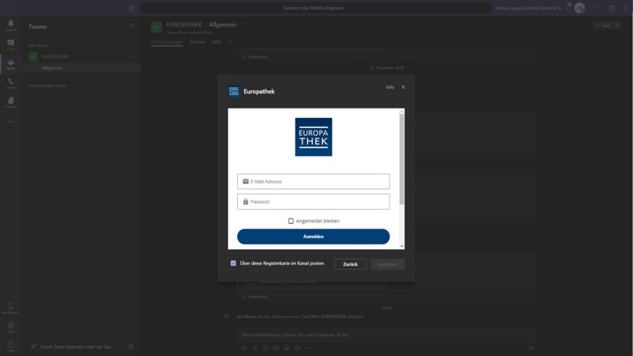Click the Info link in dialog header

(390, 87)
